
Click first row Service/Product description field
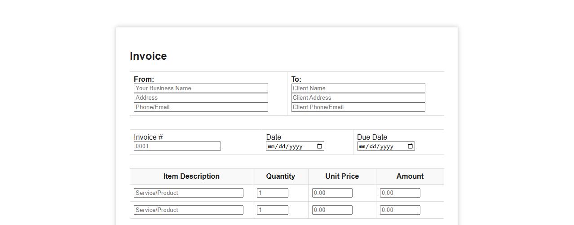pos(189,193)
